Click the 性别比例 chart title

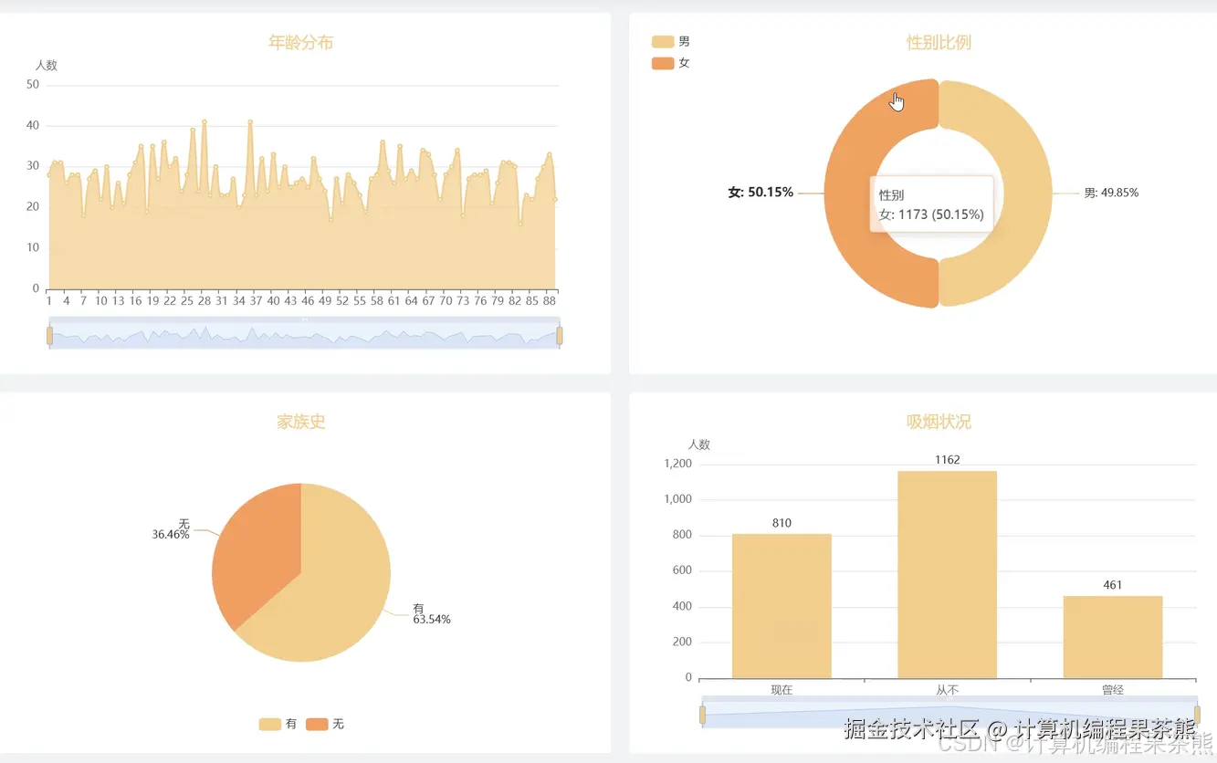pyautogui.click(x=939, y=42)
